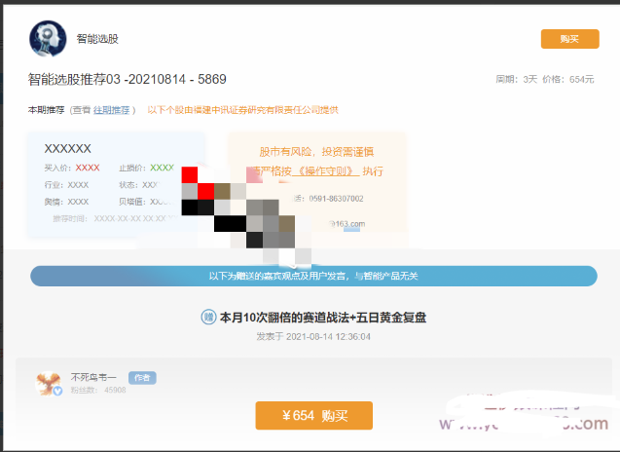Screen dimensions: 620x452
Task: Click the 赠 gift badge icon
Action: point(207,317)
